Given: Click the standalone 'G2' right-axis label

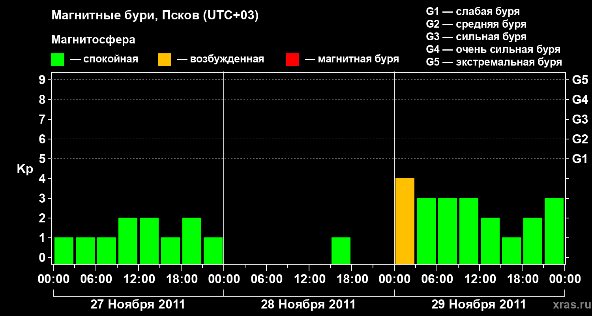Looking at the screenshot, I should pos(580,139).
